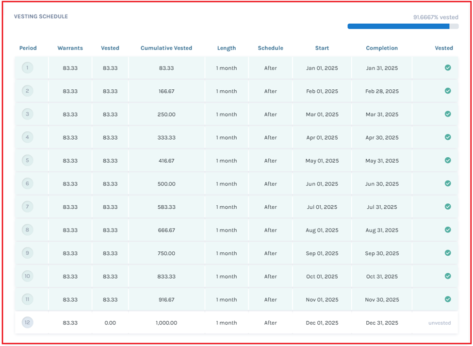
Task: Select the period 6 circle badge
Action: coord(27,184)
